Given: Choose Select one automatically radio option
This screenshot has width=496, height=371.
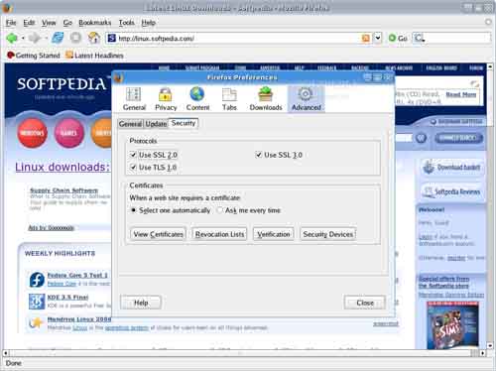Looking at the screenshot, I should pyautogui.click(x=133, y=210).
